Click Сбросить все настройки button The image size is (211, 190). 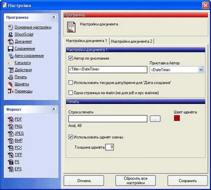[x=136, y=181]
